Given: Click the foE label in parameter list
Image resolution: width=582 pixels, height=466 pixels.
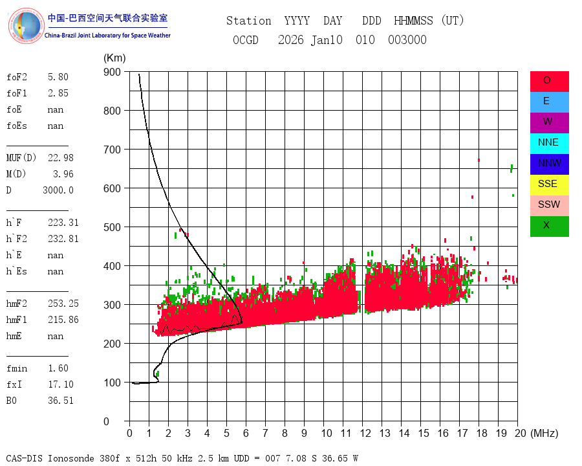Looking at the screenshot, I should tap(14, 109).
